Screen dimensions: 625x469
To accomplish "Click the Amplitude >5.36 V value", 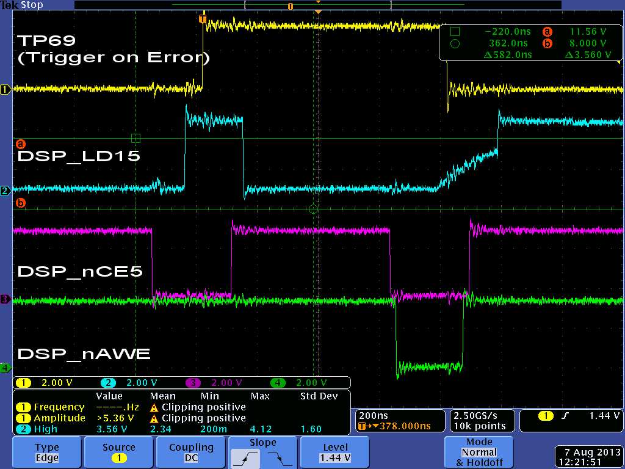I will pyautogui.click(x=115, y=418).
